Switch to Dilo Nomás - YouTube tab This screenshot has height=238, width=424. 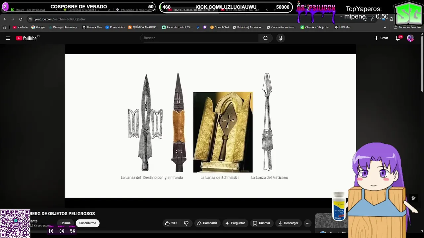(x=242, y=10)
